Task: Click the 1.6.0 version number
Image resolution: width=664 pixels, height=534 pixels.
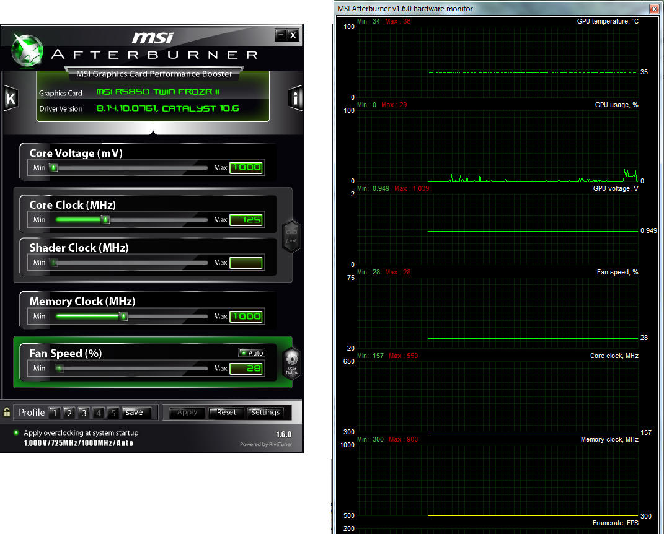Action: pos(284,434)
